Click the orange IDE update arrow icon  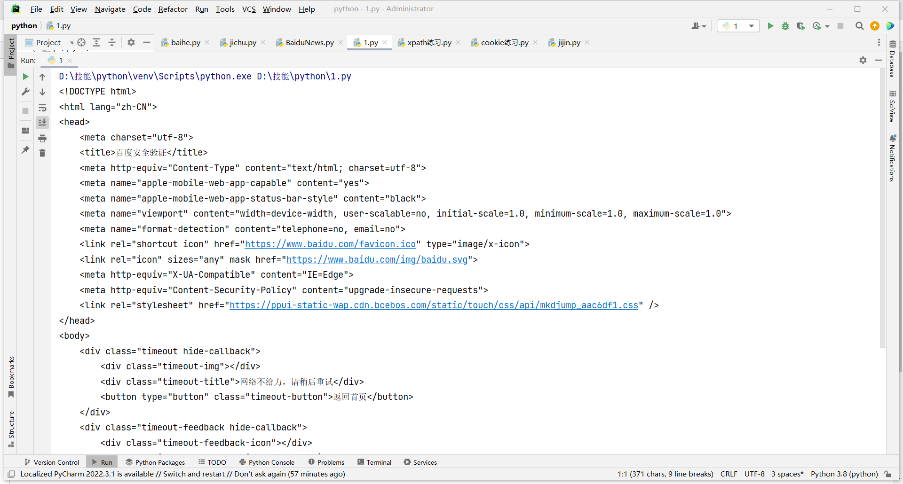pos(875,26)
